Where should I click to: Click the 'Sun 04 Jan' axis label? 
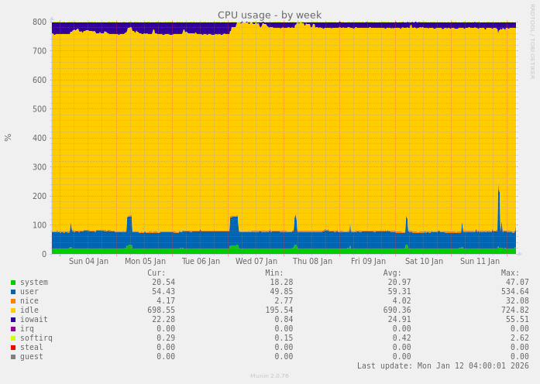[x=88, y=262]
